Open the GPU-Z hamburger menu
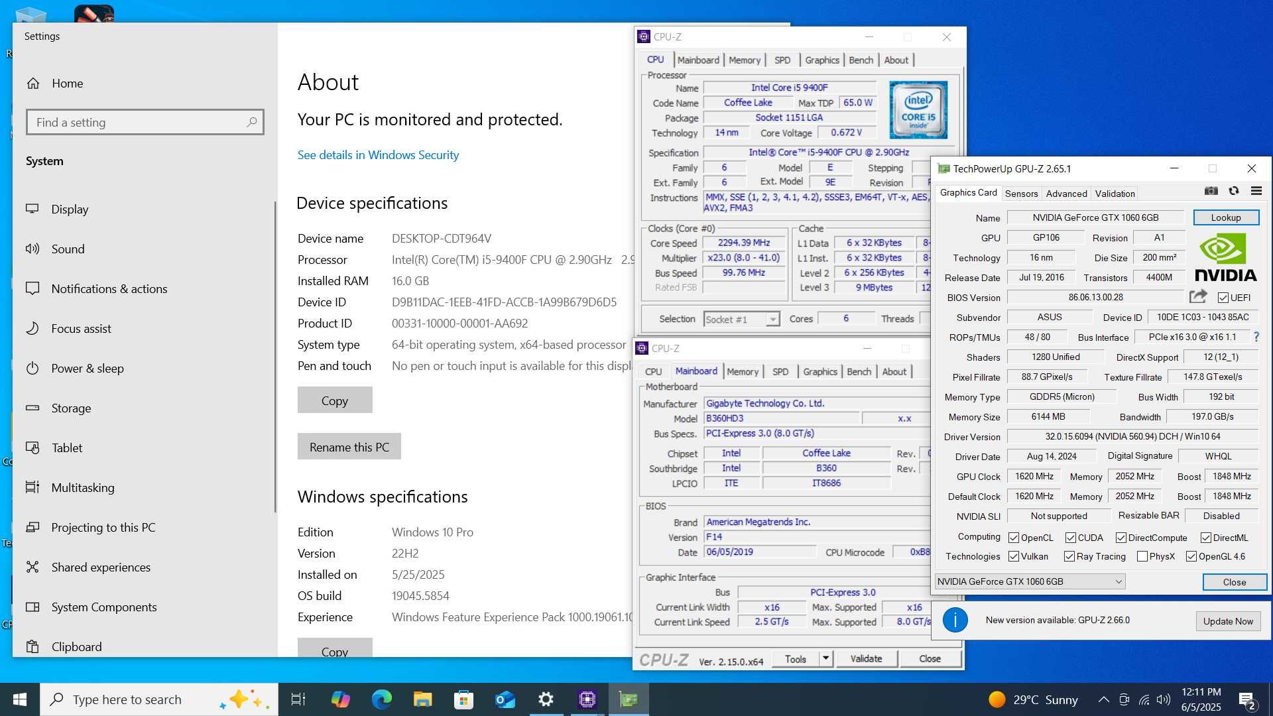Screen dimensions: 1273x716 coord(1256,192)
